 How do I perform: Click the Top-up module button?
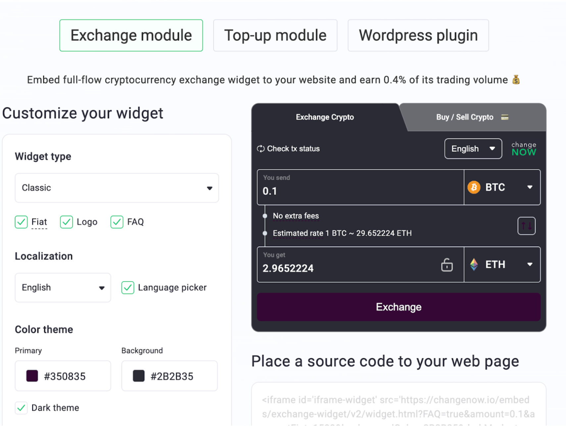[x=275, y=35]
